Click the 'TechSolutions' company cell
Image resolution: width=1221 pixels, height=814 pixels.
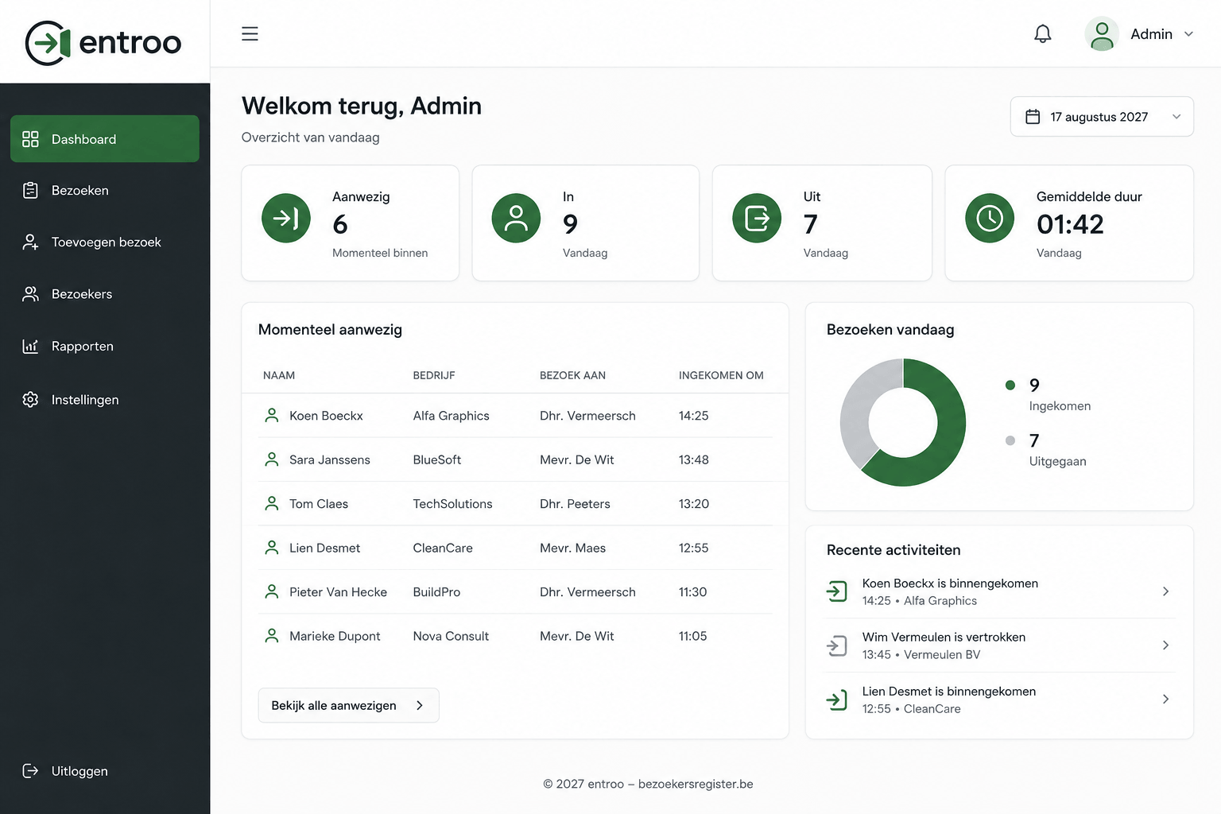coord(452,504)
